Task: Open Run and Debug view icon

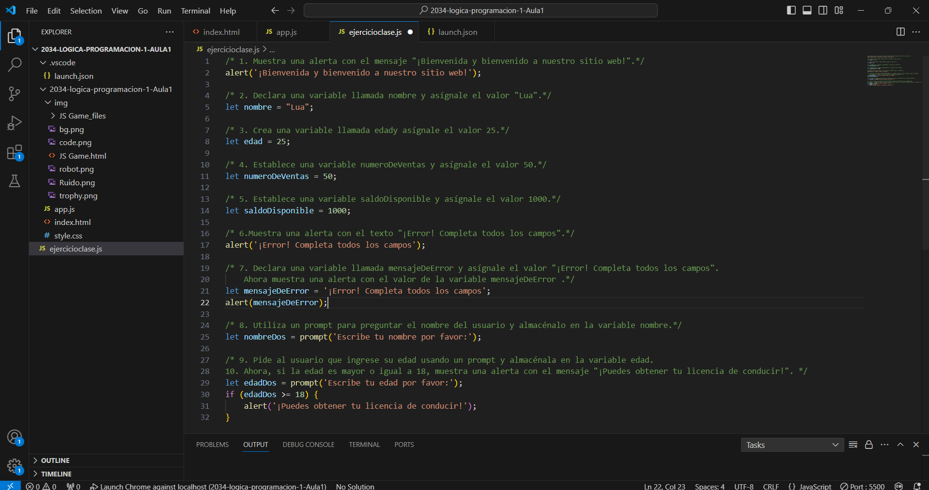Action: pyautogui.click(x=15, y=123)
